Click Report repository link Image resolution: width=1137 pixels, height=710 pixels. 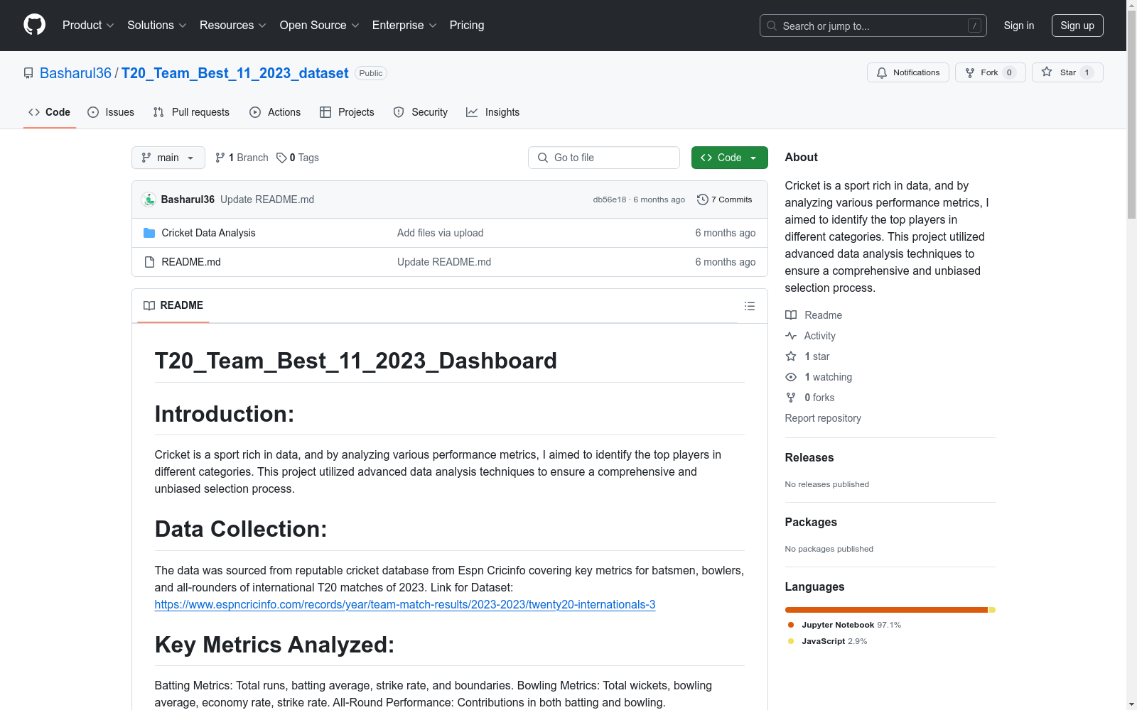click(823, 418)
